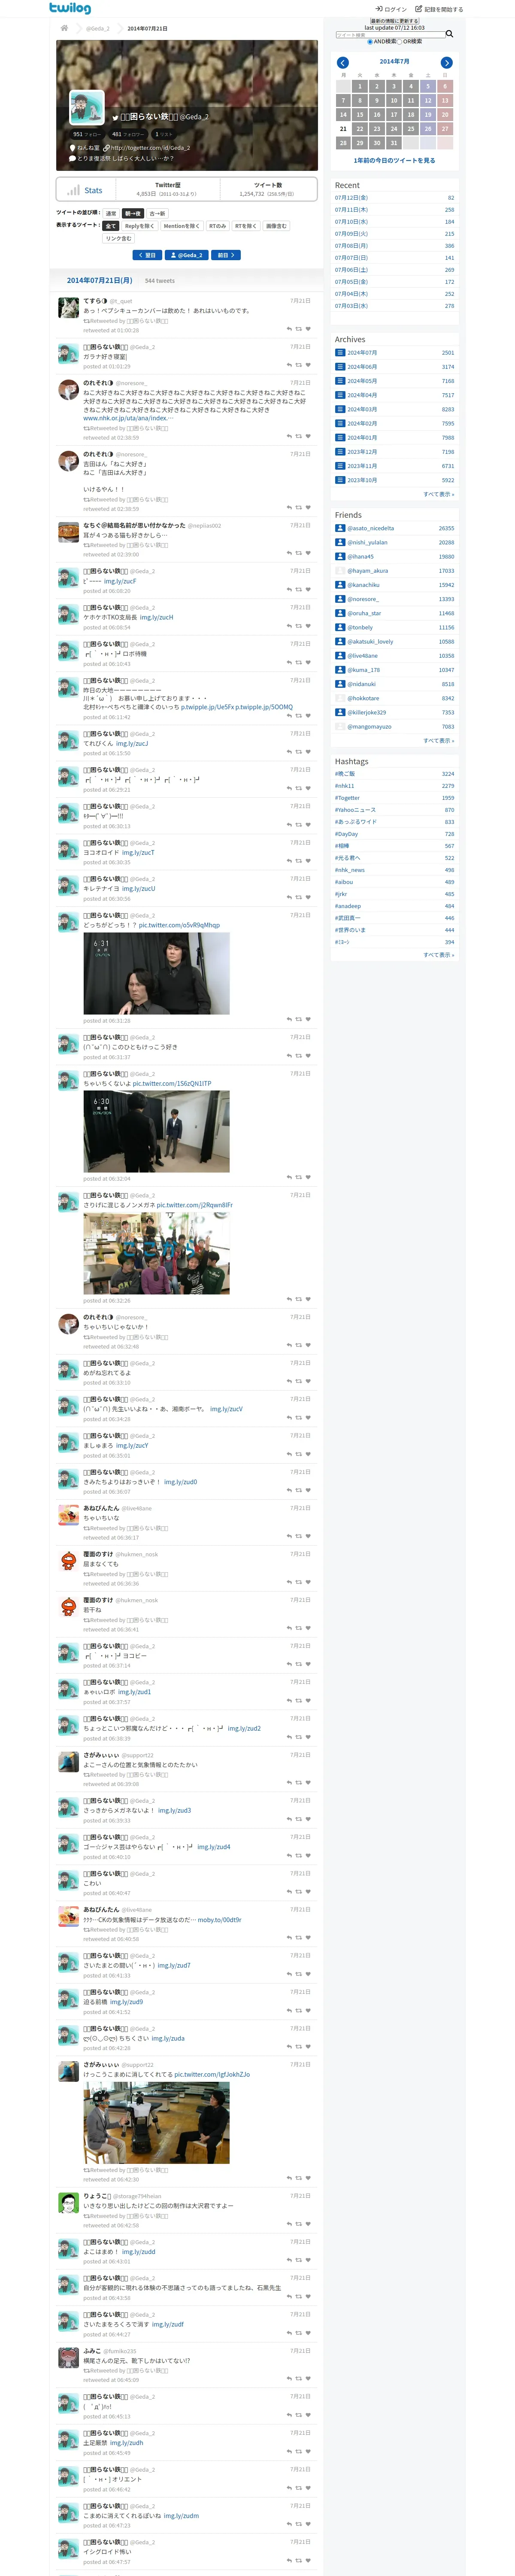
Task: Filter tweets to RTのみ
Action: coord(217,226)
